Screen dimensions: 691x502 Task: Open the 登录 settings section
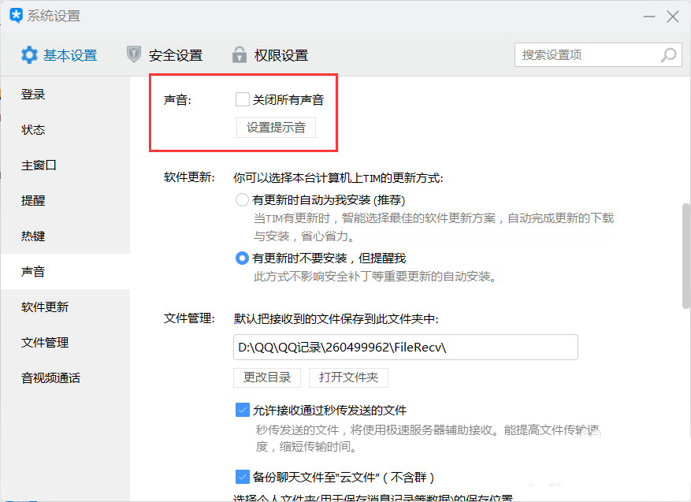pyautogui.click(x=33, y=95)
